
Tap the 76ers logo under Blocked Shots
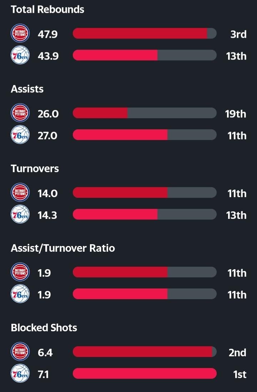tap(20, 374)
